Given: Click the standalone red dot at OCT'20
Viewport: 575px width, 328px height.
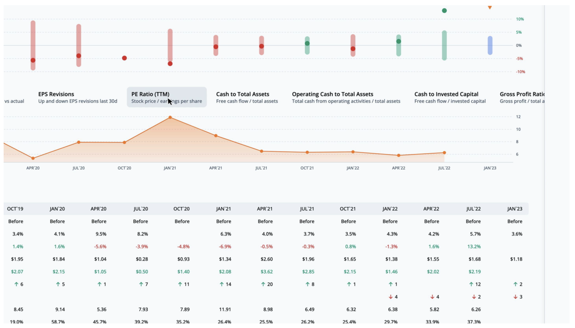Looking at the screenshot, I should pos(124,58).
